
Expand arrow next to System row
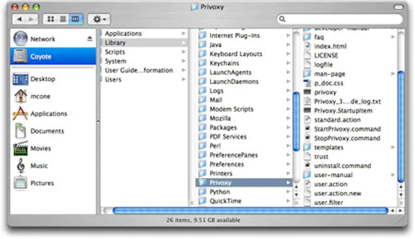[x=184, y=61]
